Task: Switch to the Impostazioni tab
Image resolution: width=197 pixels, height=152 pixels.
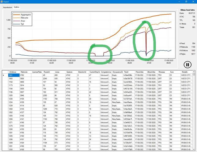Action: point(8,7)
